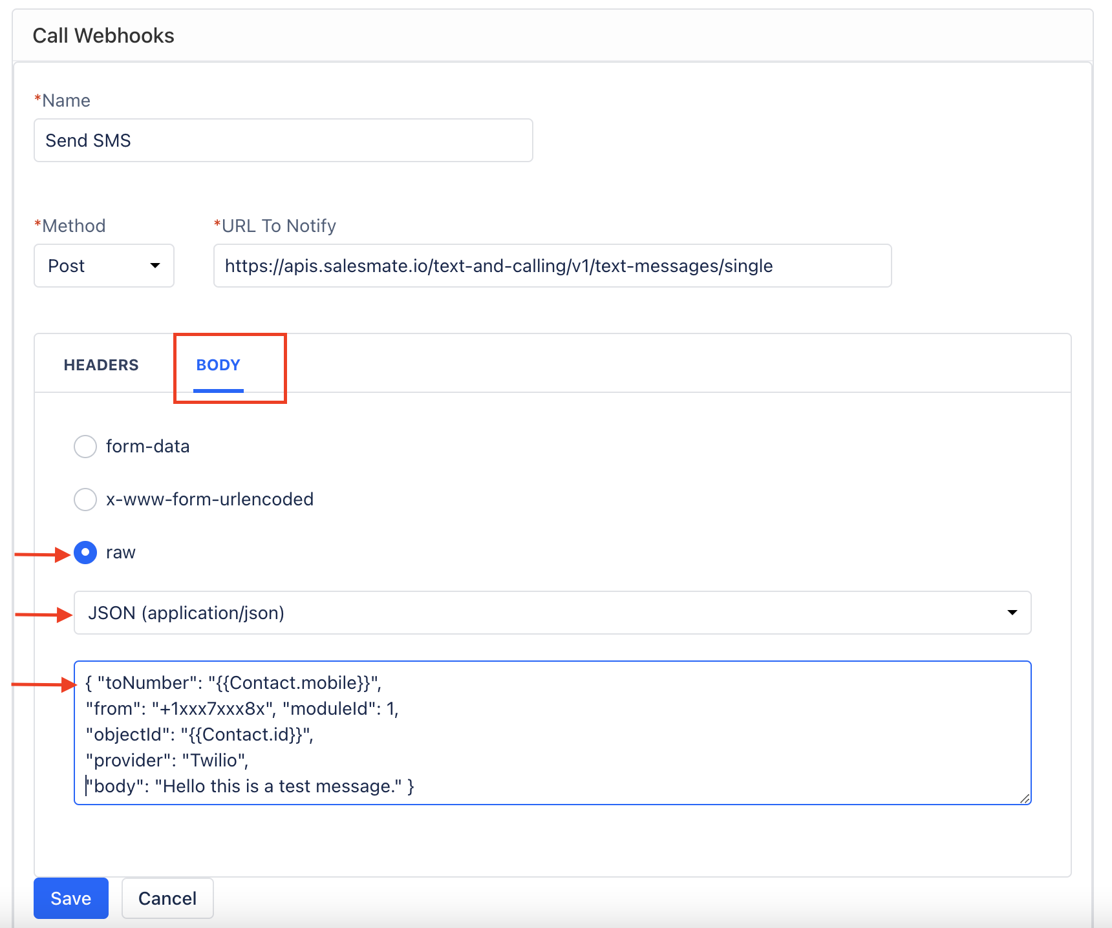The width and height of the screenshot is (1112, 928).
Task: Switch to the BODY tab
Action: 219,365
